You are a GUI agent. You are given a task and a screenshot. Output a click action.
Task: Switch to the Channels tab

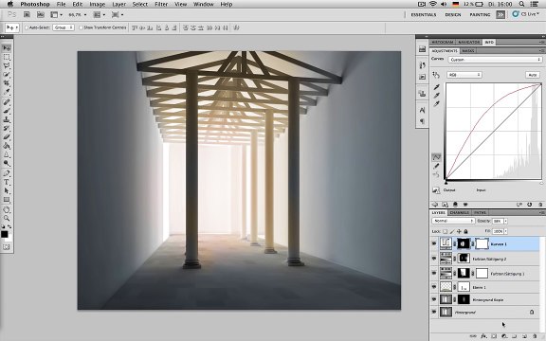tap(460, 212)
